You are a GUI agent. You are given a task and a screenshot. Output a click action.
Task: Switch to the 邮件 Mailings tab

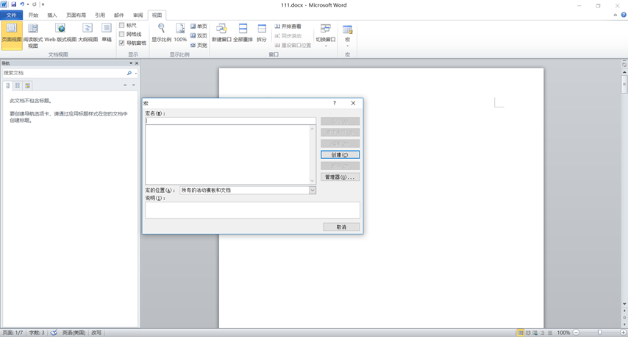(119, 15)
